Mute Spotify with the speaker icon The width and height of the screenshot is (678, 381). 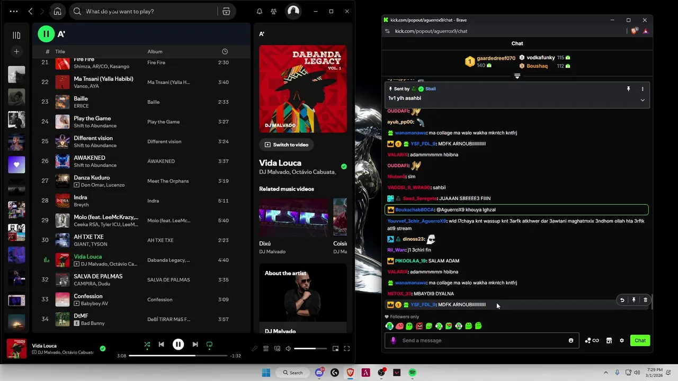coord(288,349)
